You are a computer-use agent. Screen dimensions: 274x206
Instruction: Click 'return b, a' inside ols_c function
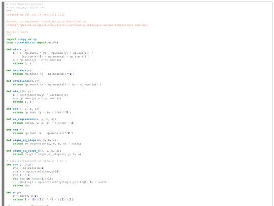[x=22, y=102]
